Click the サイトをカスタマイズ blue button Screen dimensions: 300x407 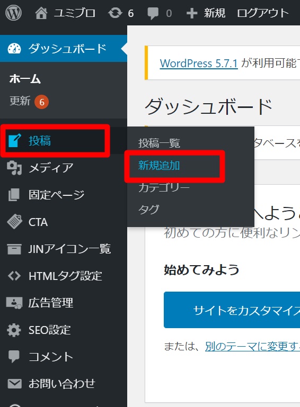[232, 310]
